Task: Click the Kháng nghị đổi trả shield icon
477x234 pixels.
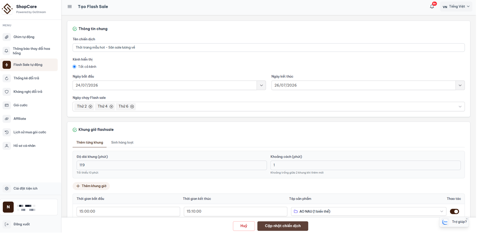Action: click(7, 92)
